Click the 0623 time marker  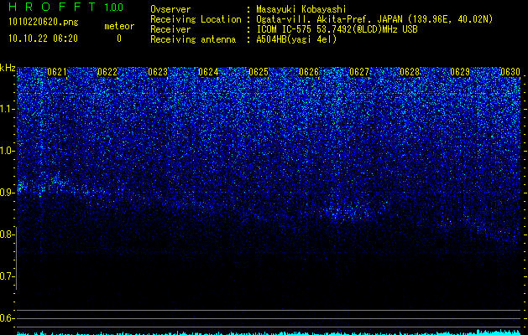[158, 72]
